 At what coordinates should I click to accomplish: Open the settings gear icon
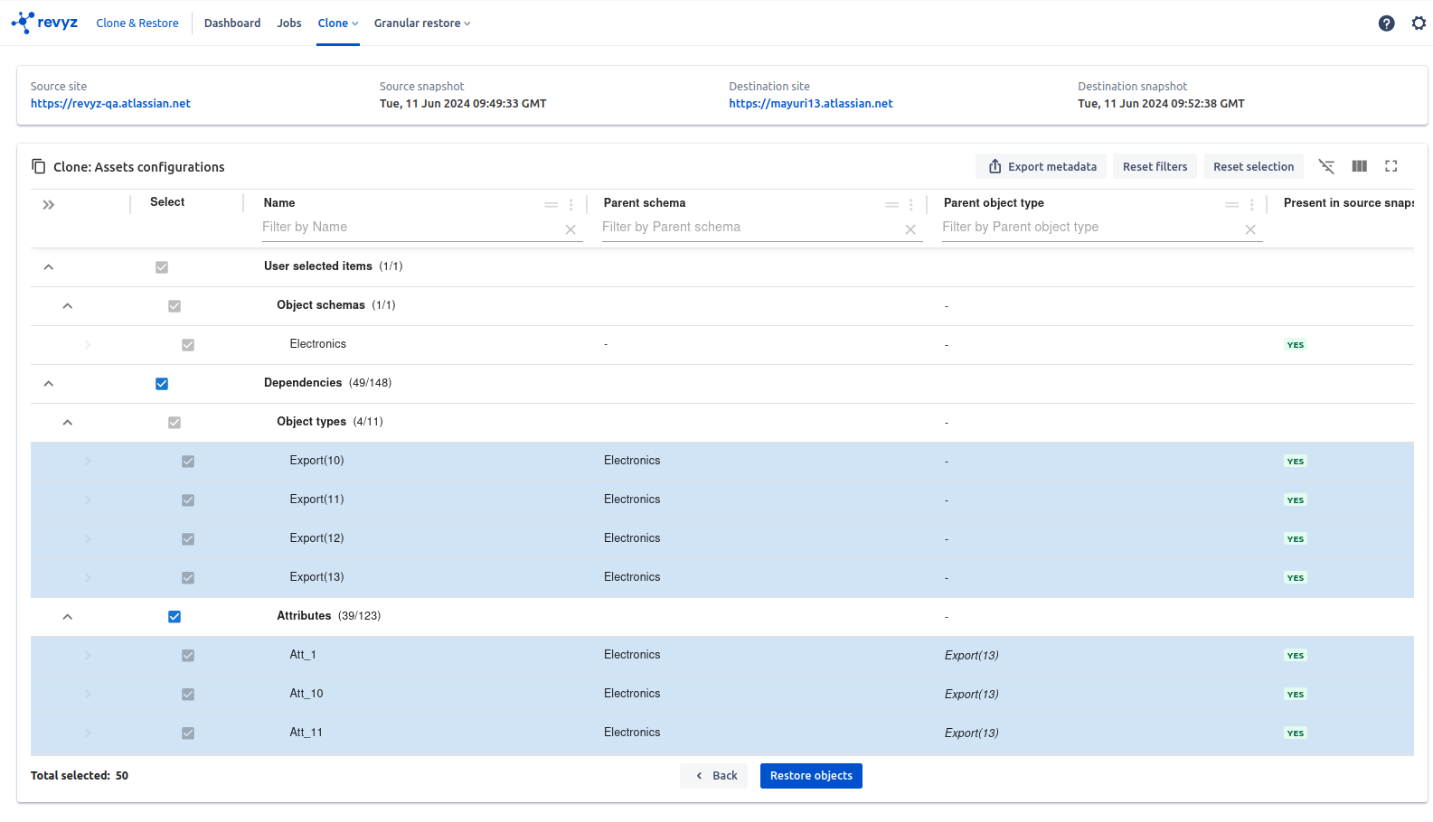pos(1419,23)
